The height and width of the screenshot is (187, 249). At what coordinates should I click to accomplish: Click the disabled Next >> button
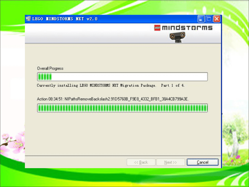click(171, 162)
